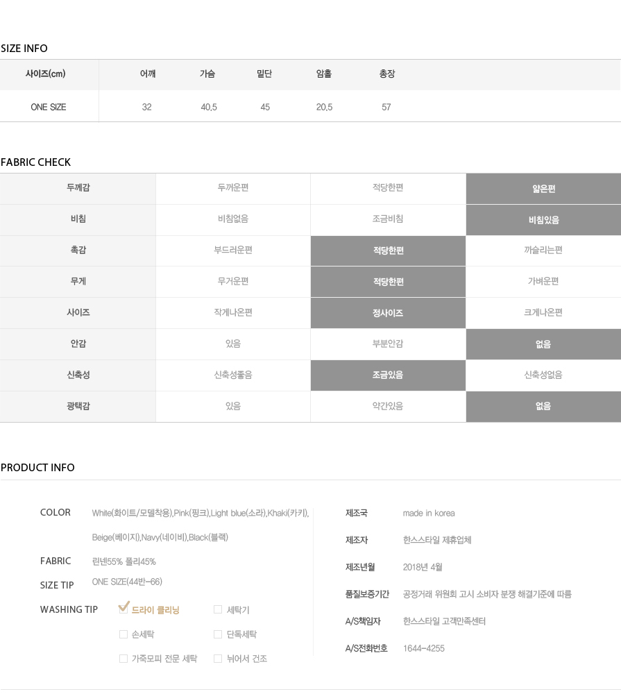Click the 약간있음 gloss cell

click(388, 406)
